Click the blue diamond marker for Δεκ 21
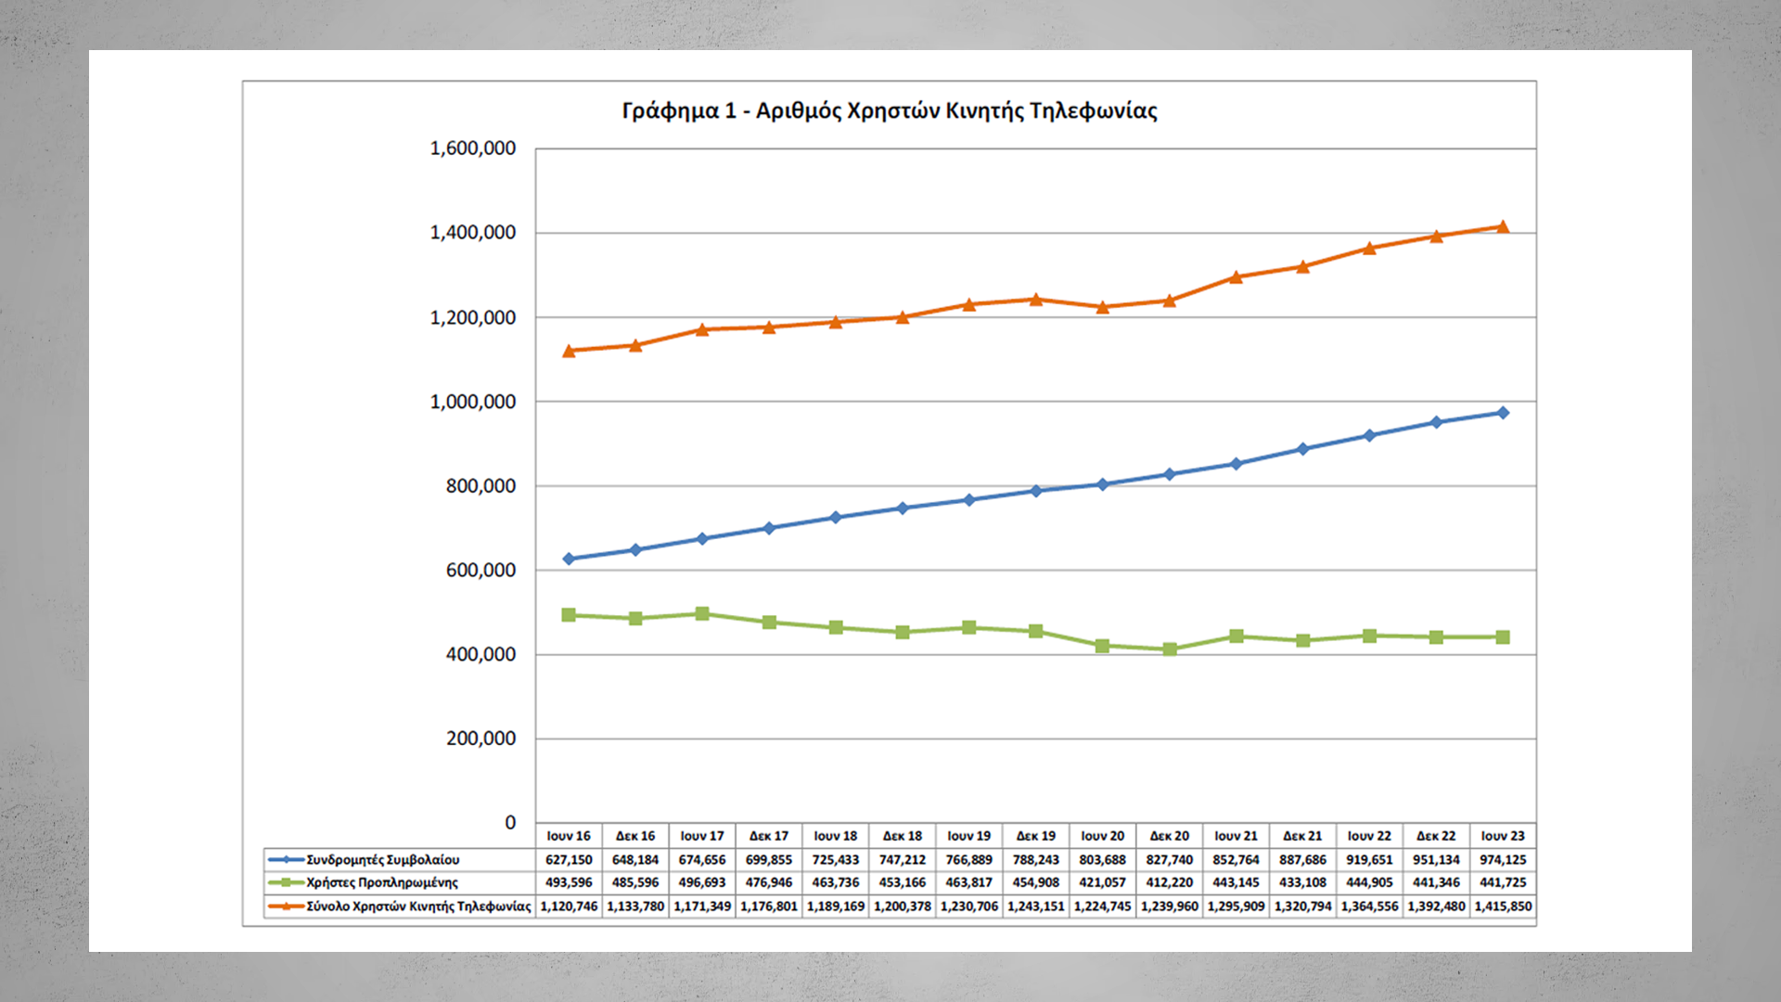1781x1002 pixels. click(1303, 449)
